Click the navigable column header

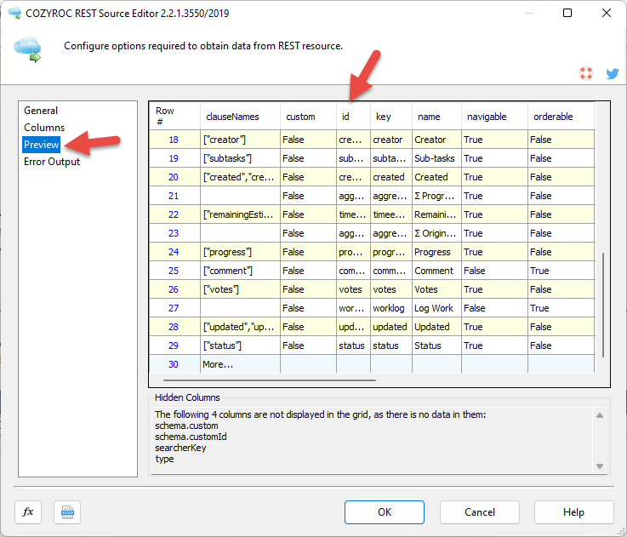pyautogui.click(x=494, y=117)
